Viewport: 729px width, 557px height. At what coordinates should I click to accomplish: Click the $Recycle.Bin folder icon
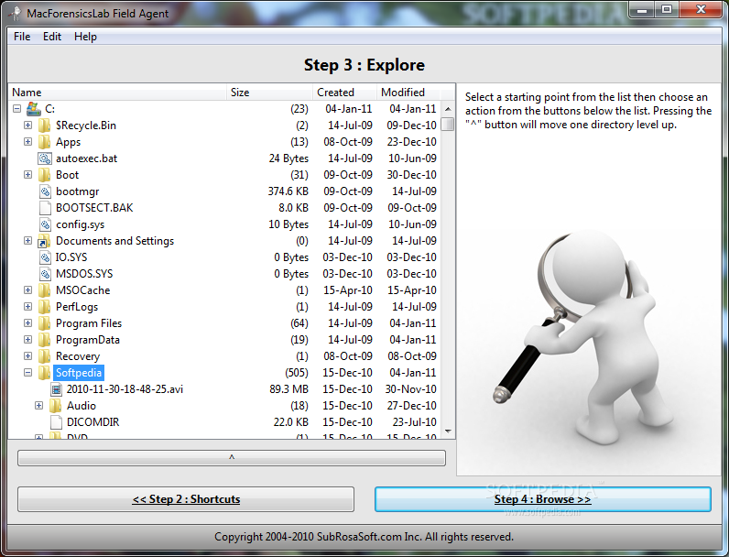pyautogui.click(x=45, y=126)
